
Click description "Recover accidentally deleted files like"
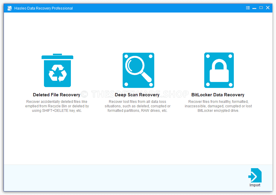point(57,102)
